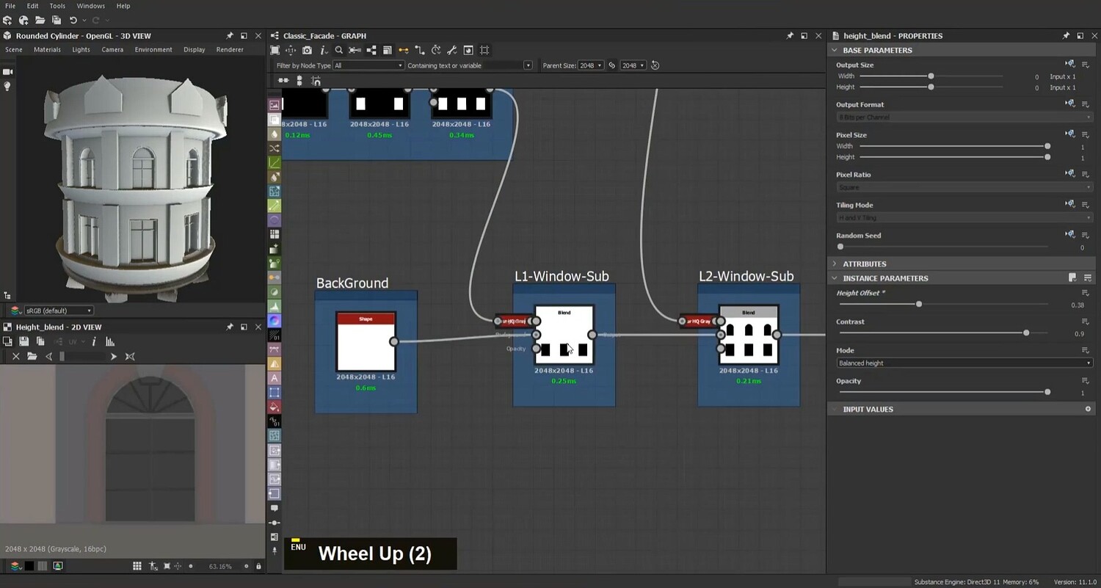Viewport: 1101px width, 588px height.
Task: Adjust the Contrast slider in Instance Parameters
Action: click(1025, 333)
